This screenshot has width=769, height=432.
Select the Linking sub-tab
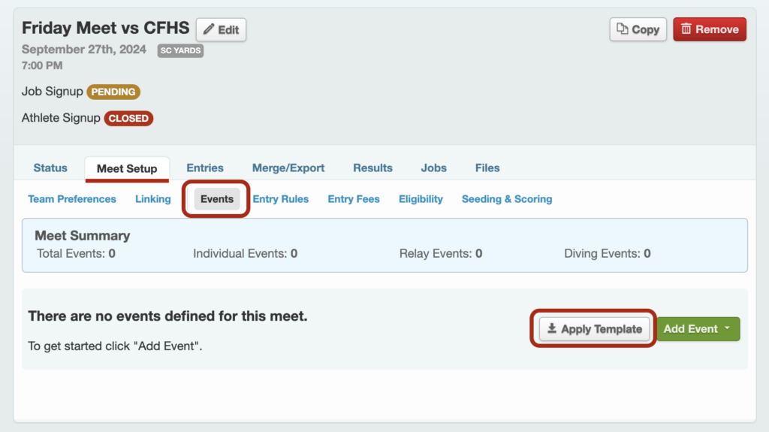(x=153, y=199)
